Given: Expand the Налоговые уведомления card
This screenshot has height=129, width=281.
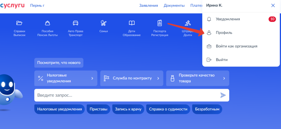Looking at the screenshot, I should pyautogui.click(x=66, y=78).
